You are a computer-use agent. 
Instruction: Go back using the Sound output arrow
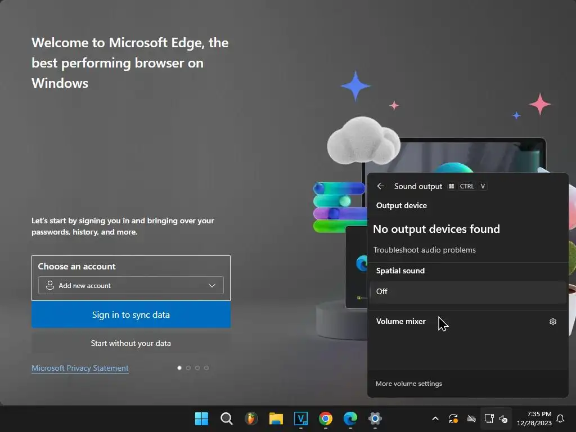(381, 186)
